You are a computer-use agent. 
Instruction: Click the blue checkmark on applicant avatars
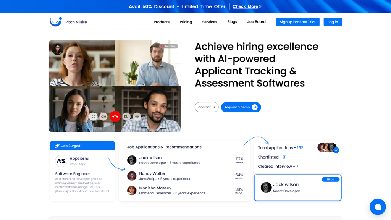pos(336,150)
